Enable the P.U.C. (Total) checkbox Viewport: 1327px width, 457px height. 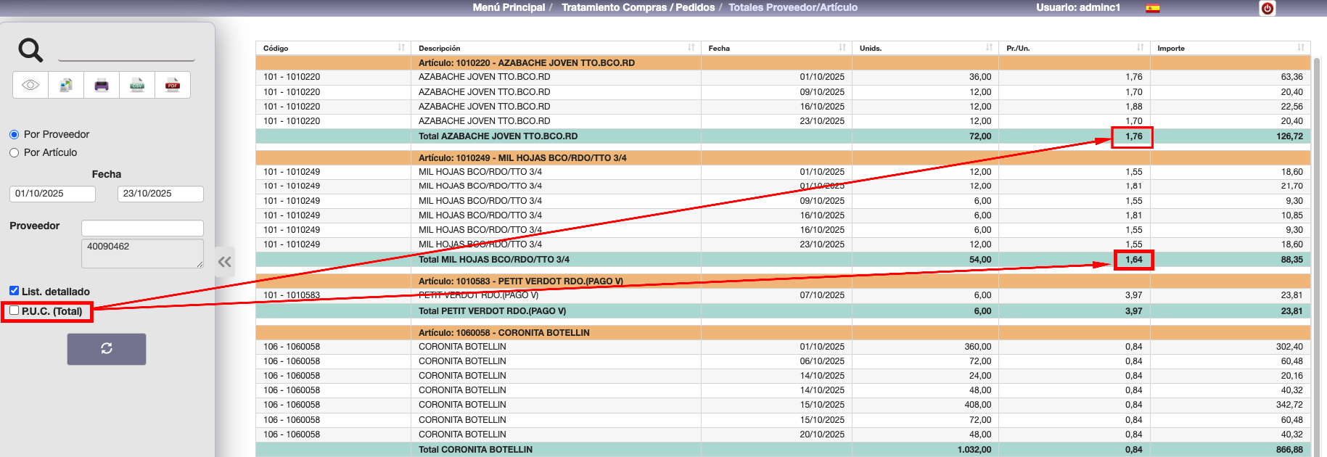tap(14, 310)
